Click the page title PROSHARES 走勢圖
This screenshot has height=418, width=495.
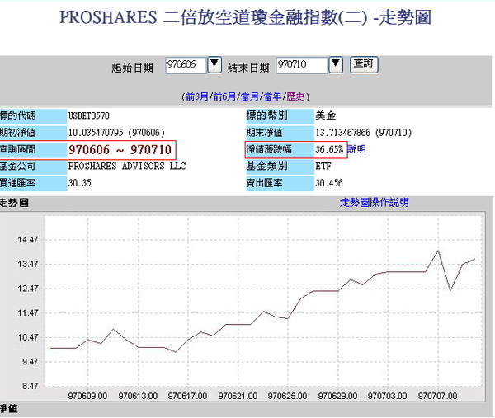[x=245, y=17]
